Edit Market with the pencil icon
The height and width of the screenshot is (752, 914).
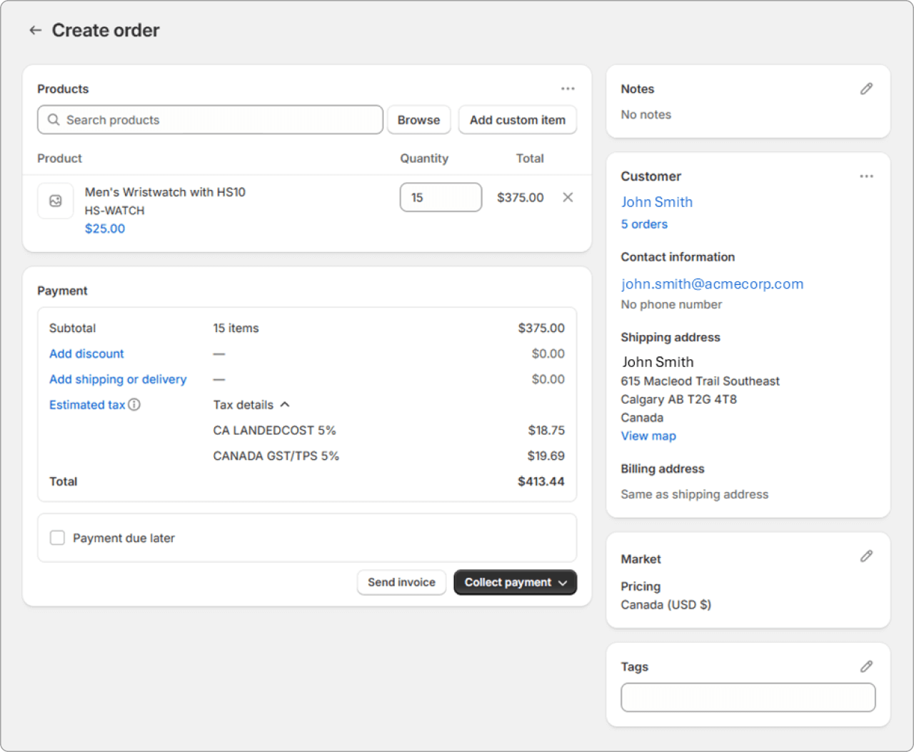click(866, 556)
